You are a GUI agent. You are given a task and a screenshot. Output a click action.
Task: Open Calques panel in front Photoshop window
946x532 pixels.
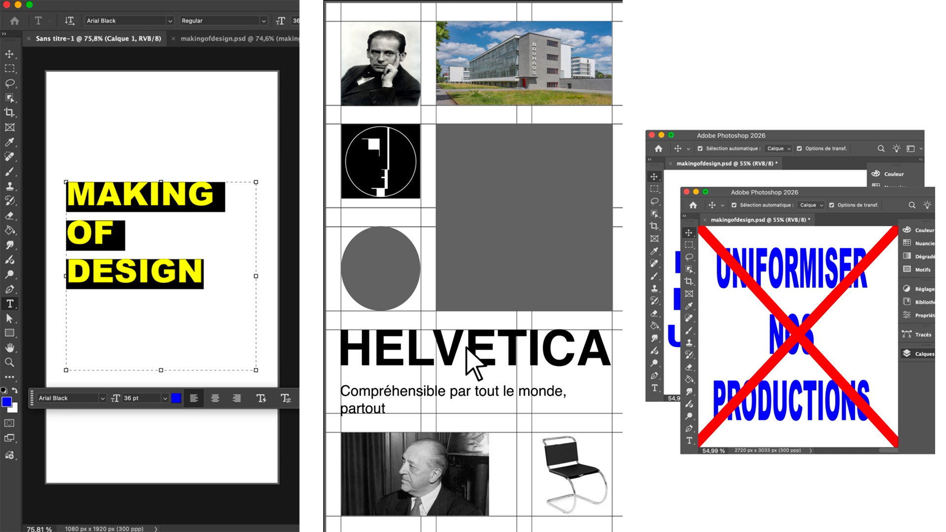(x=918, y=354)
